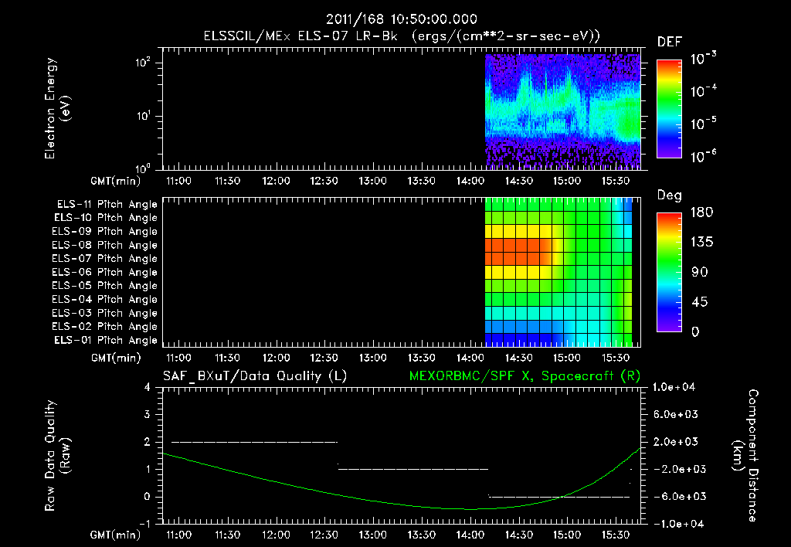Click the 15:30 tick under the data quality panel
The image size is (791, 547).
click(616, 535)
